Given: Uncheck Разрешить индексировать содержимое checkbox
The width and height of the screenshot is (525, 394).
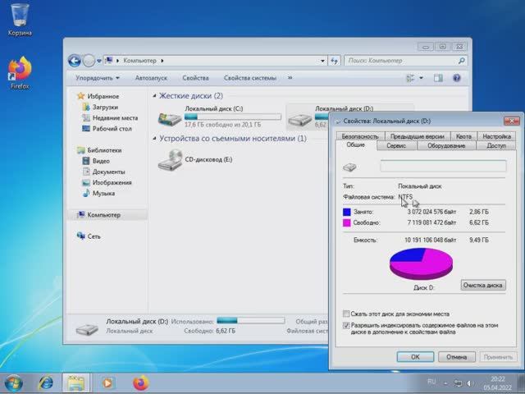Looking at the screenshot, I should coord(346,325).
